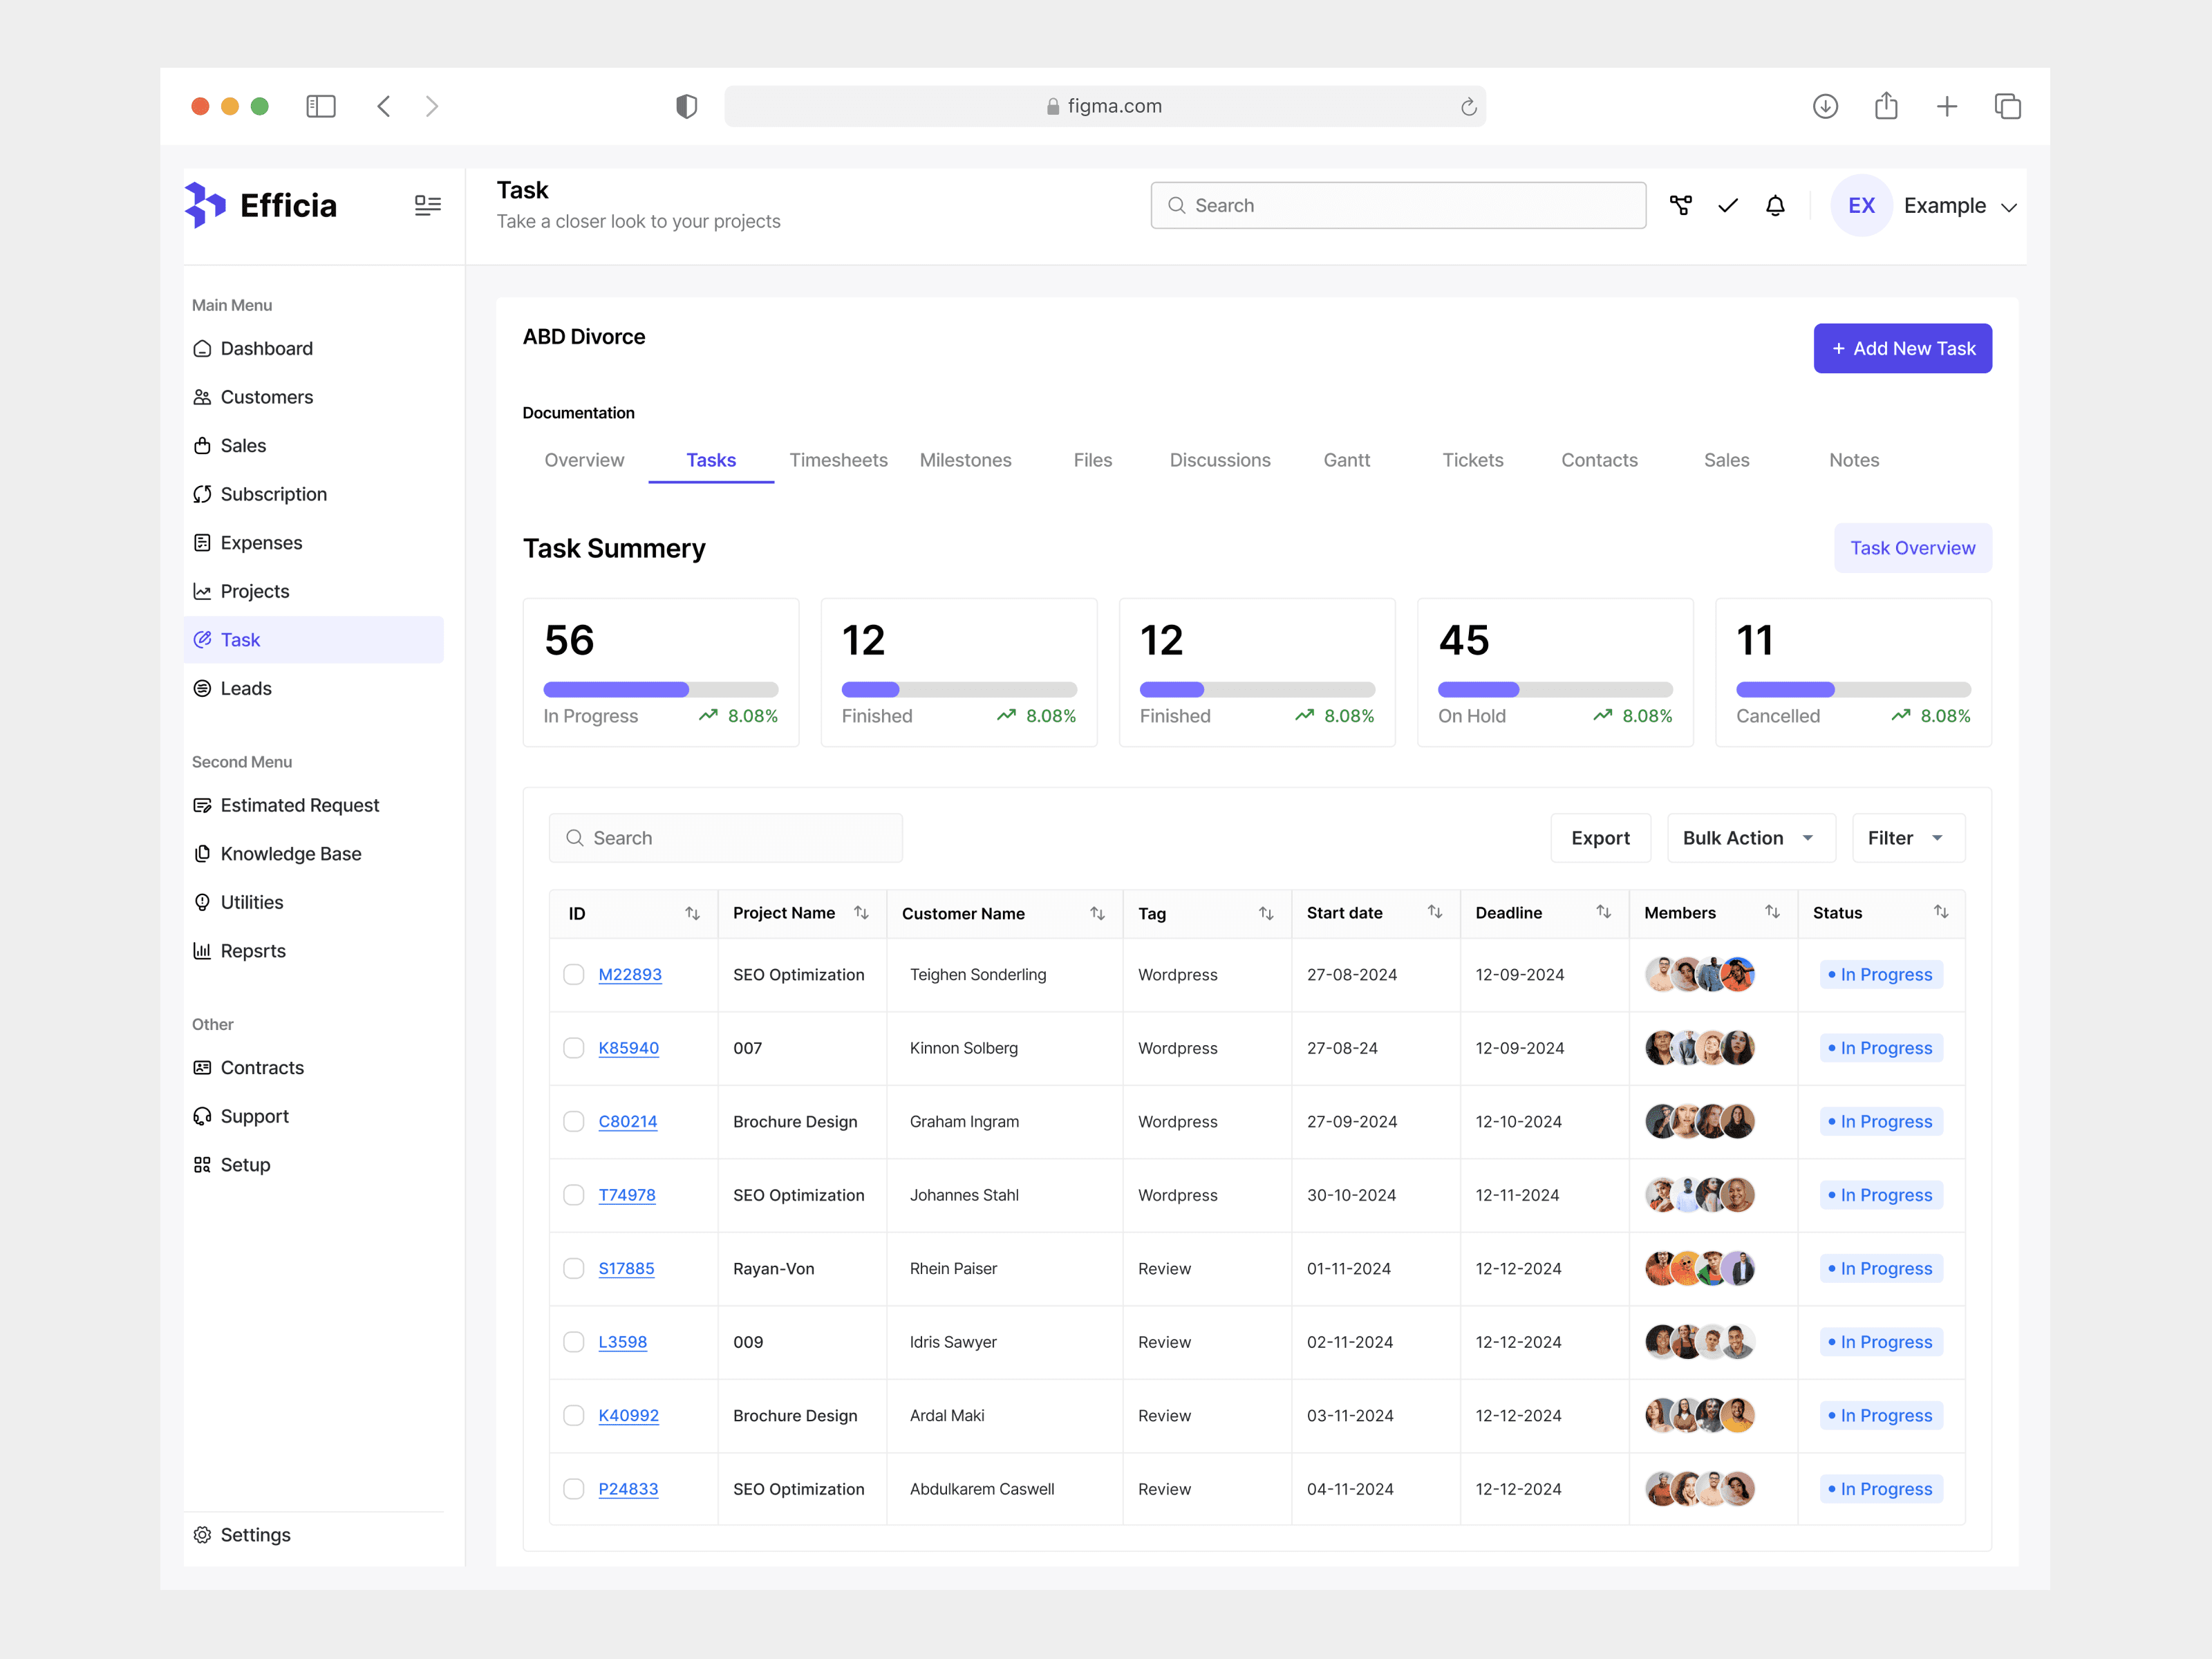The height and width of the screenshot is (1659, 2212).
Task: Check the box for row M22893
Action: [x=574, y=974]
